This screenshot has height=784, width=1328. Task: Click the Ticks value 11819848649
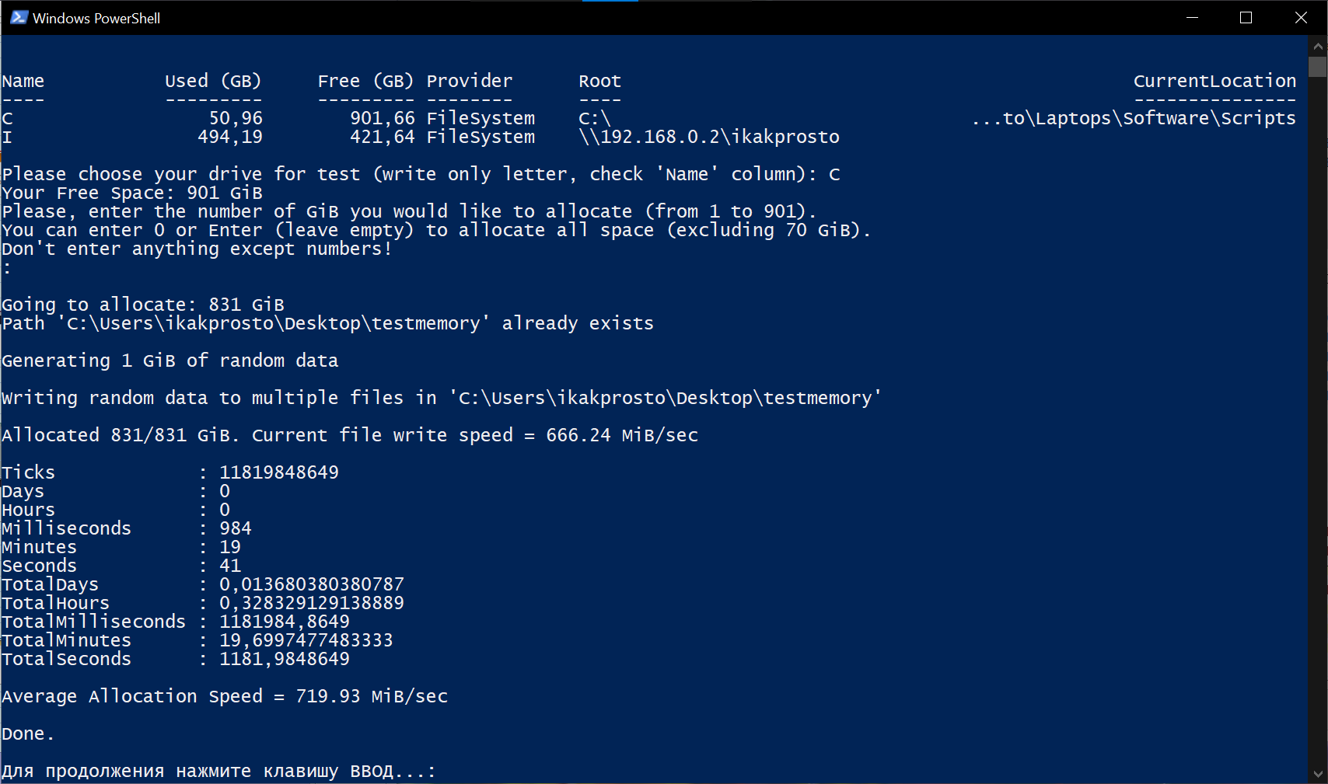pyautogui.click(x=279, y=472)
